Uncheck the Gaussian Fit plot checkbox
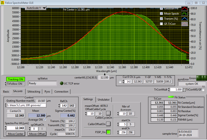Image resolution: width=207 pixels, height=140 pixels. 162,8
